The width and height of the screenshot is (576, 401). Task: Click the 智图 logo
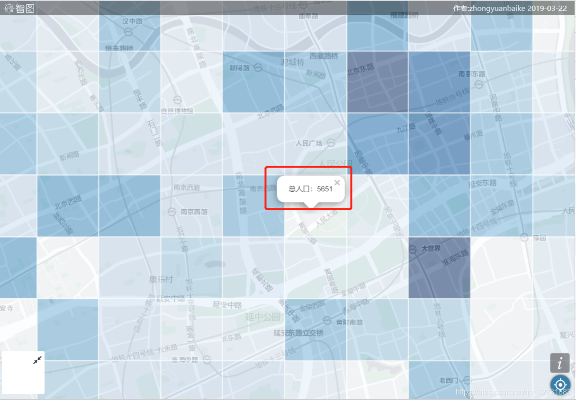point(20,8)
